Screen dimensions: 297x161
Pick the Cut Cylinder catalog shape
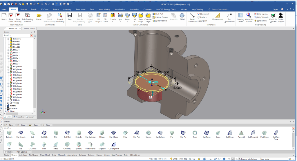tap(90, 133)
